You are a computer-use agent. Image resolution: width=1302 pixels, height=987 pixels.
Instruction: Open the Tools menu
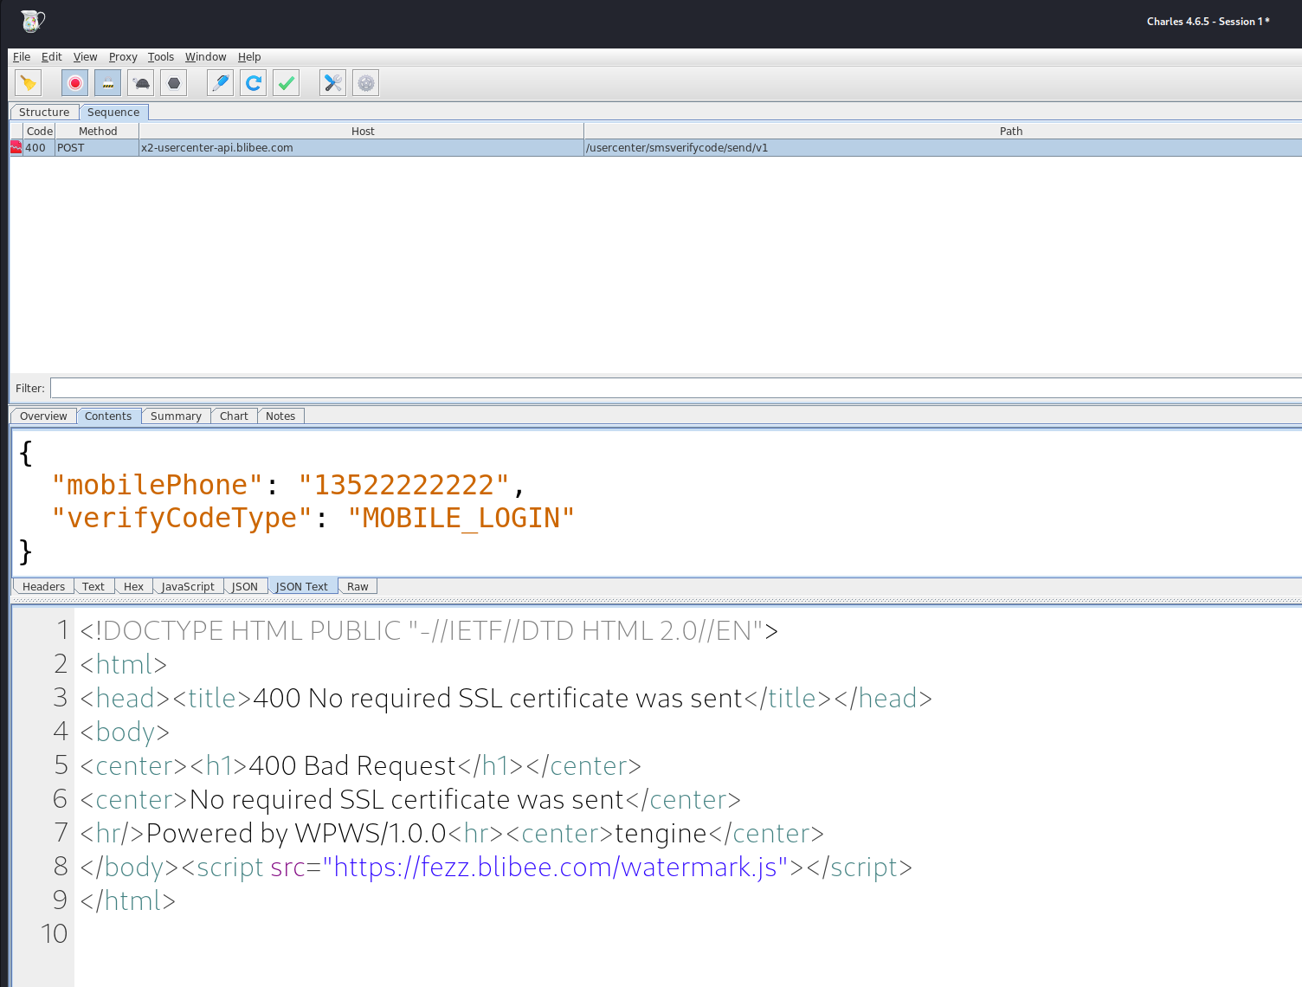[160, 57]
